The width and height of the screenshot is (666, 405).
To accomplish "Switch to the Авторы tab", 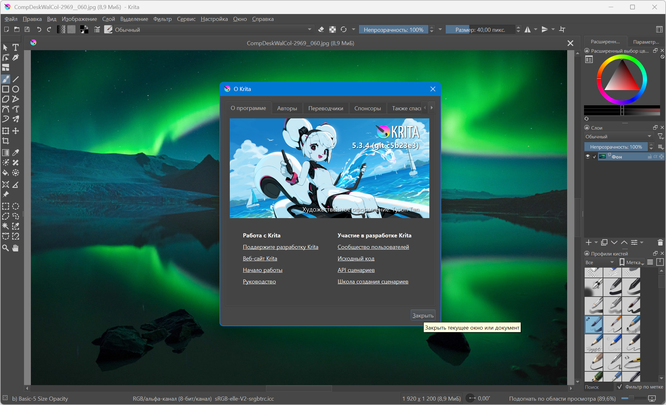I will pos(287,108).
